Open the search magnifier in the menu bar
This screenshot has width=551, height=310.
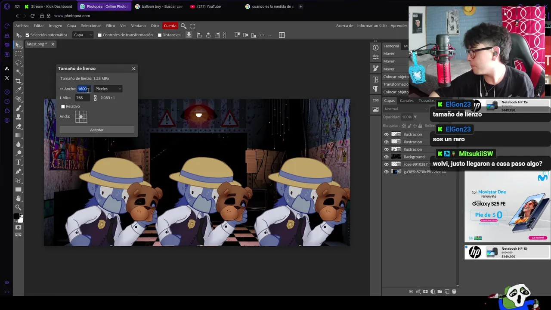[x=183, y=26]
